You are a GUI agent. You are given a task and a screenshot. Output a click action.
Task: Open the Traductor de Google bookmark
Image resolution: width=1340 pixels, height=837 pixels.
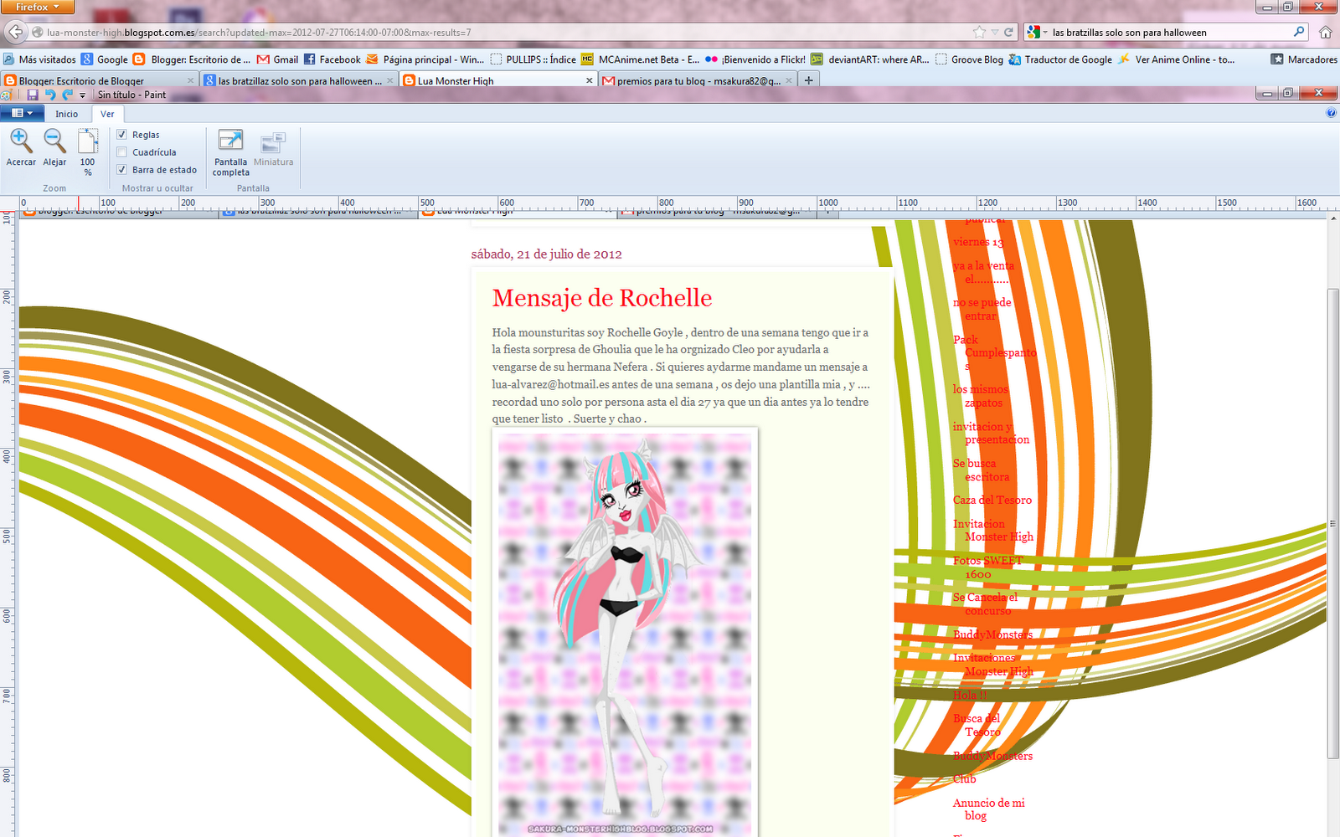tap(1060, 59)
